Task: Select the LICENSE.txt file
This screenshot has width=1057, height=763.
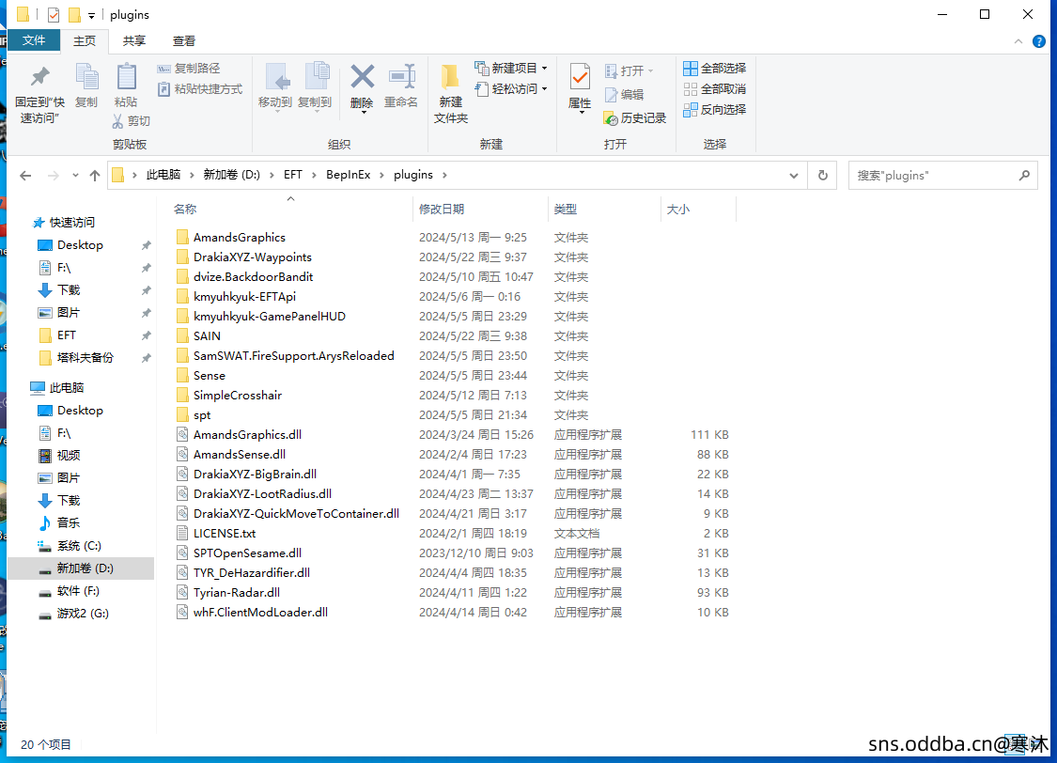Action: [225, 533]
